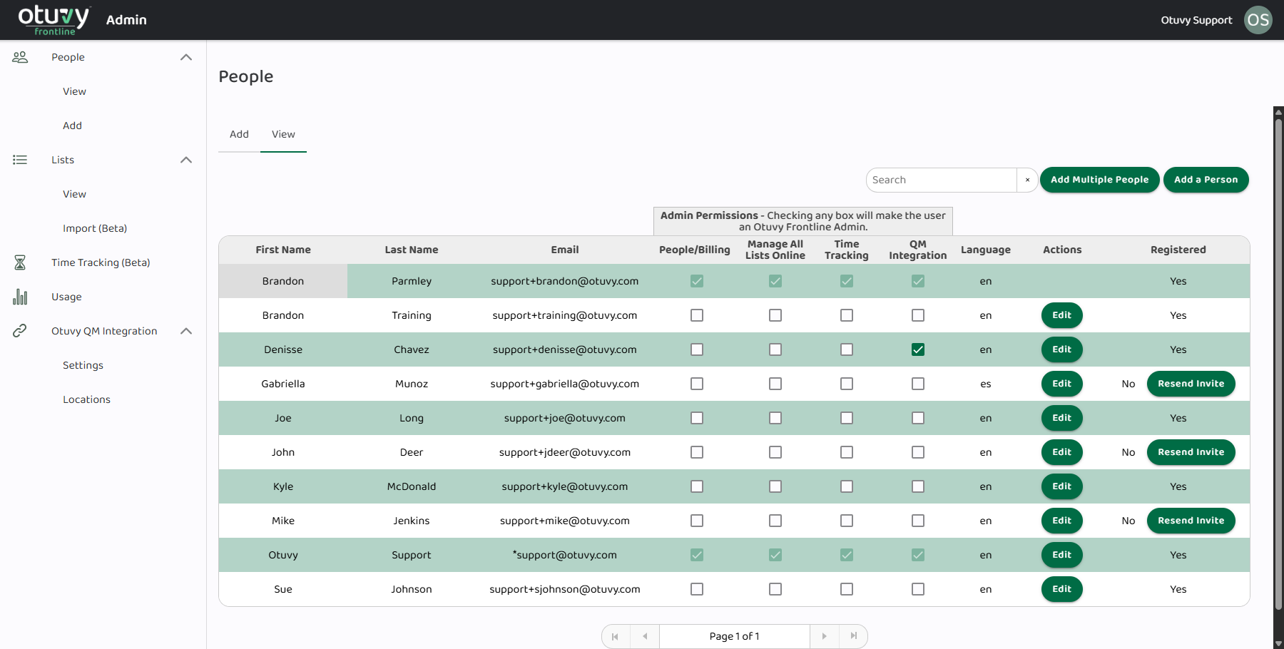Check QM Integration for John Deer

point(918,452)
